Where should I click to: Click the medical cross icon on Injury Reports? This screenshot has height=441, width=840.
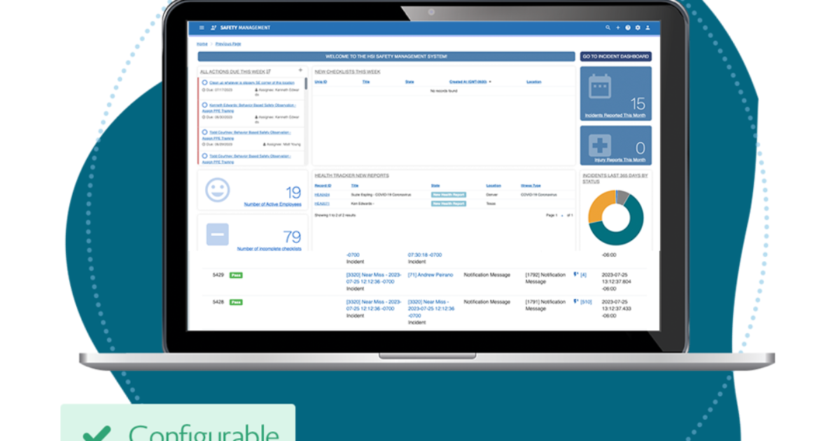point(598,145)
